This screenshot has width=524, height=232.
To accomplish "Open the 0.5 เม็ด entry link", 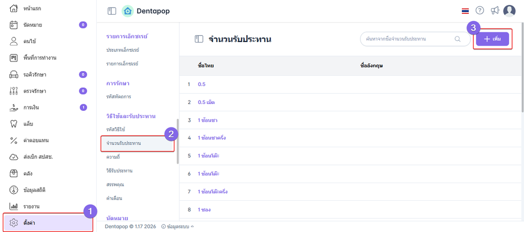I will 206,102.
